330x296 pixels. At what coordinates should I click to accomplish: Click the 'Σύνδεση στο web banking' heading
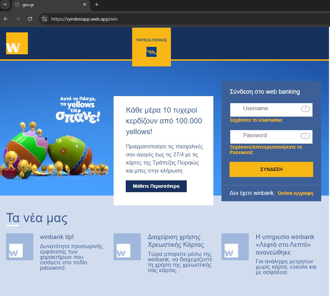(x=265, y=92)
